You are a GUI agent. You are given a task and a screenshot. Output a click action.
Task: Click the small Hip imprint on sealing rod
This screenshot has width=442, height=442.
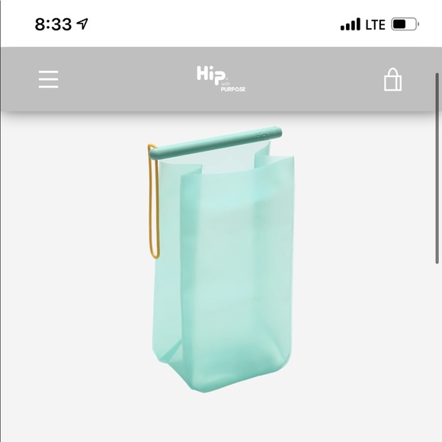coord(261,135)
